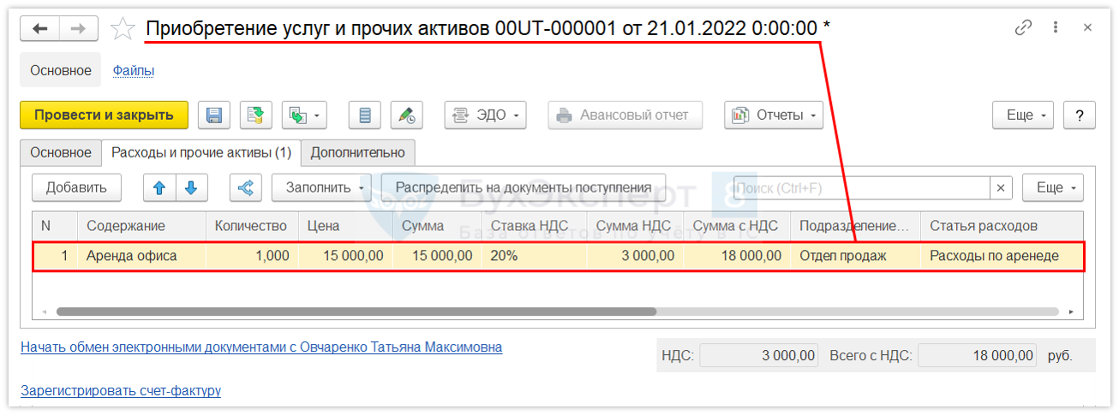Select the quantity cell 1,000

click(x=251, y=256)
